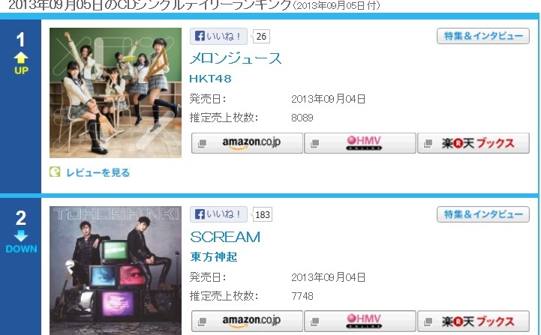Viewport: 541px width, 335px height.
Task: Open the amazon.co.jp store button for メロンジュース
Action: (x=247, y=143)
